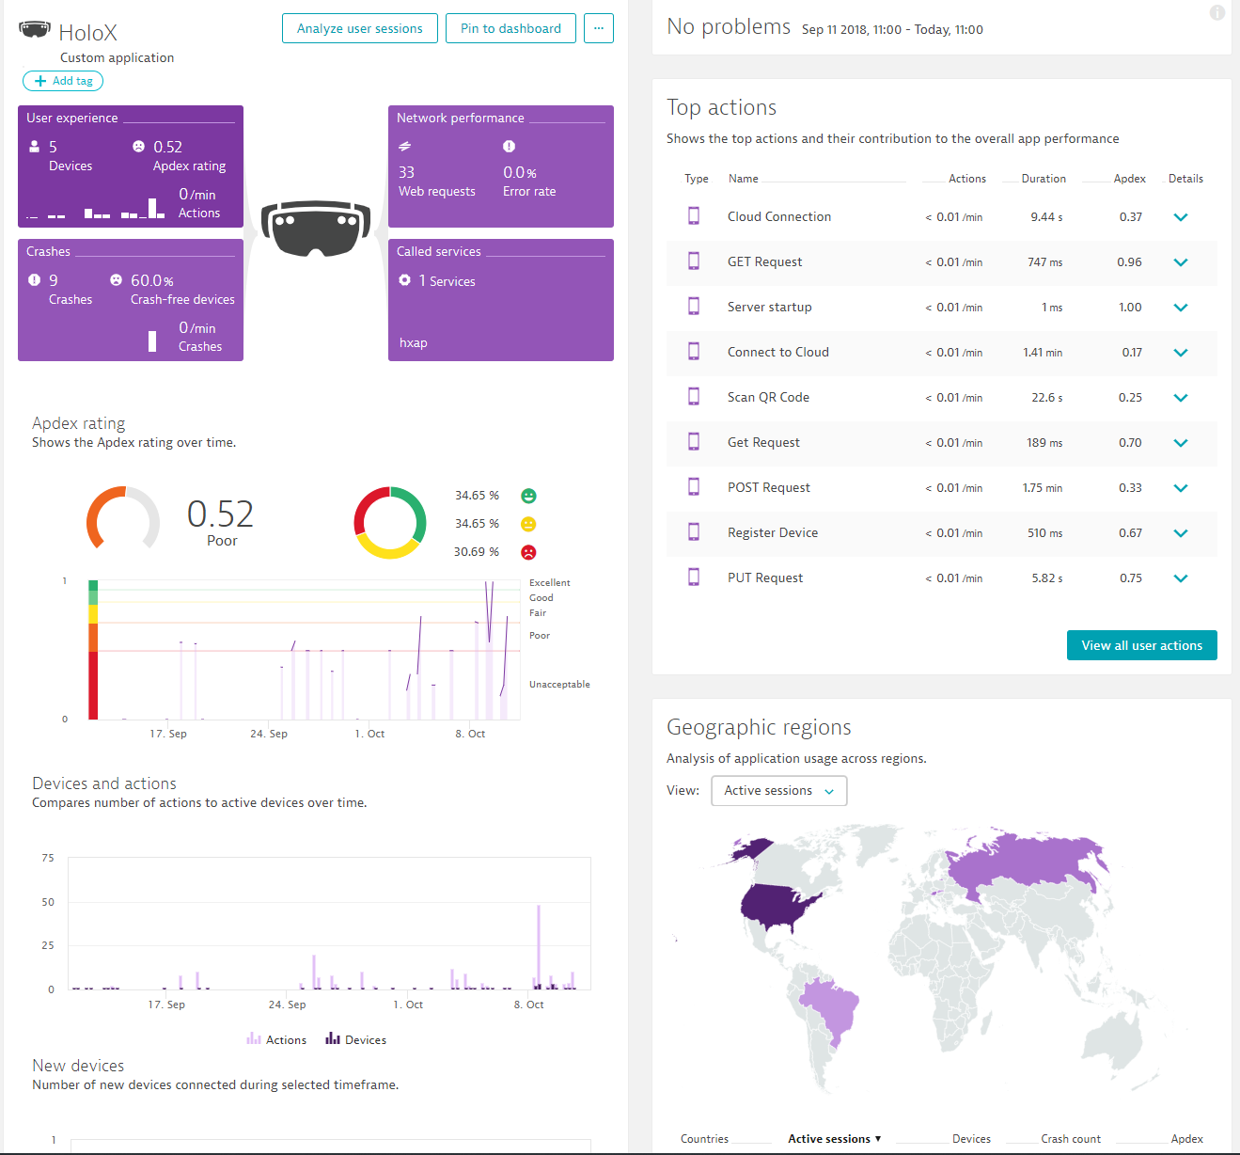Click the error rate warning icon in Network performance
This screenshot has width=1240, height=1155.
coord(509,145)
